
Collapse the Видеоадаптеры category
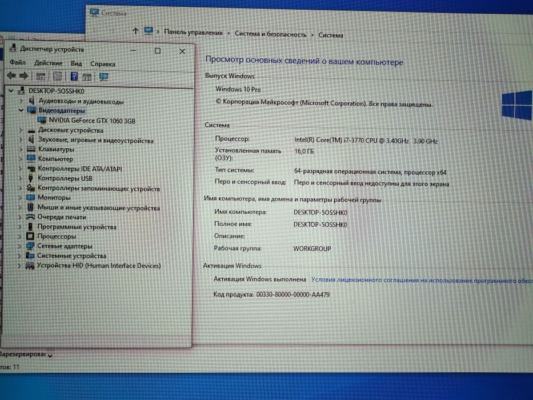[21, 110]
